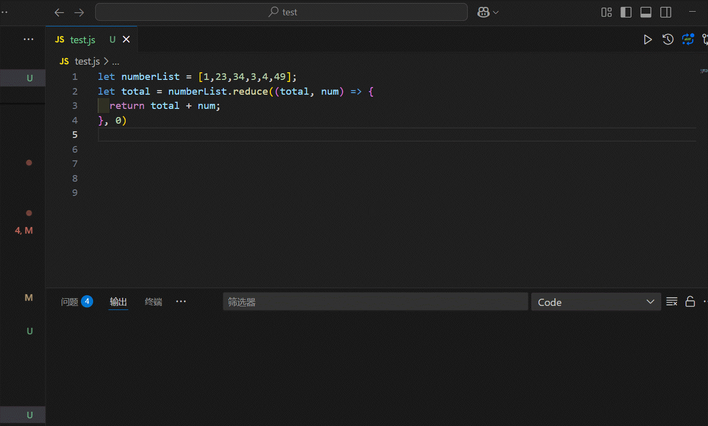Screen dimensions: 708x426
Task: Click line number 5 in gutter
Action: click(x=75, y=135)
